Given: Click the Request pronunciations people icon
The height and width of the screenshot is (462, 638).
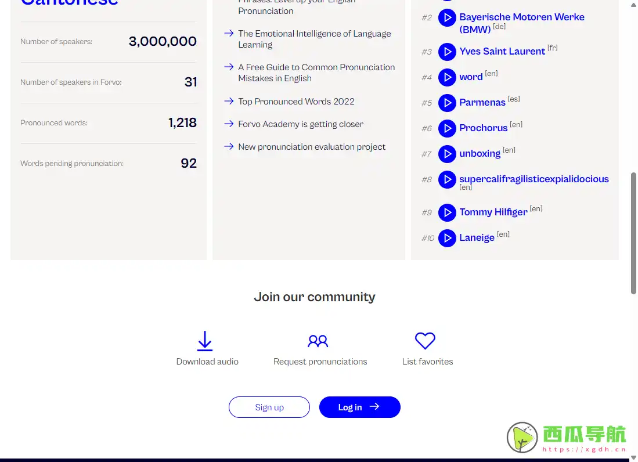Looking at the screenshot, I should (318, 341).
